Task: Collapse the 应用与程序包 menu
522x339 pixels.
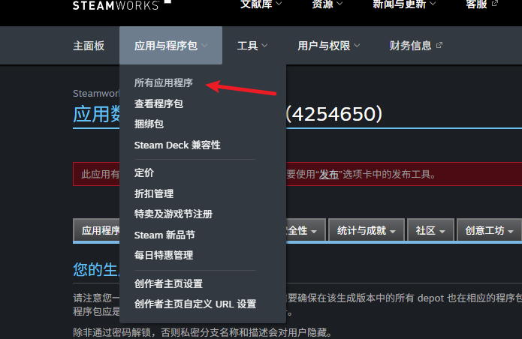Action: coord(170,46)
